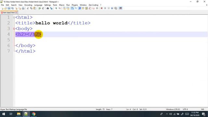Screen dimensions: 208x117
Task: Open Find with the binoculars icon
Action: [48, 8]
